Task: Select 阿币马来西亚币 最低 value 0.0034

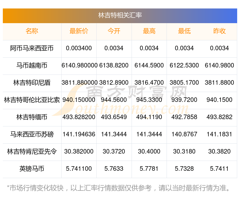Action: pos(184,48)
